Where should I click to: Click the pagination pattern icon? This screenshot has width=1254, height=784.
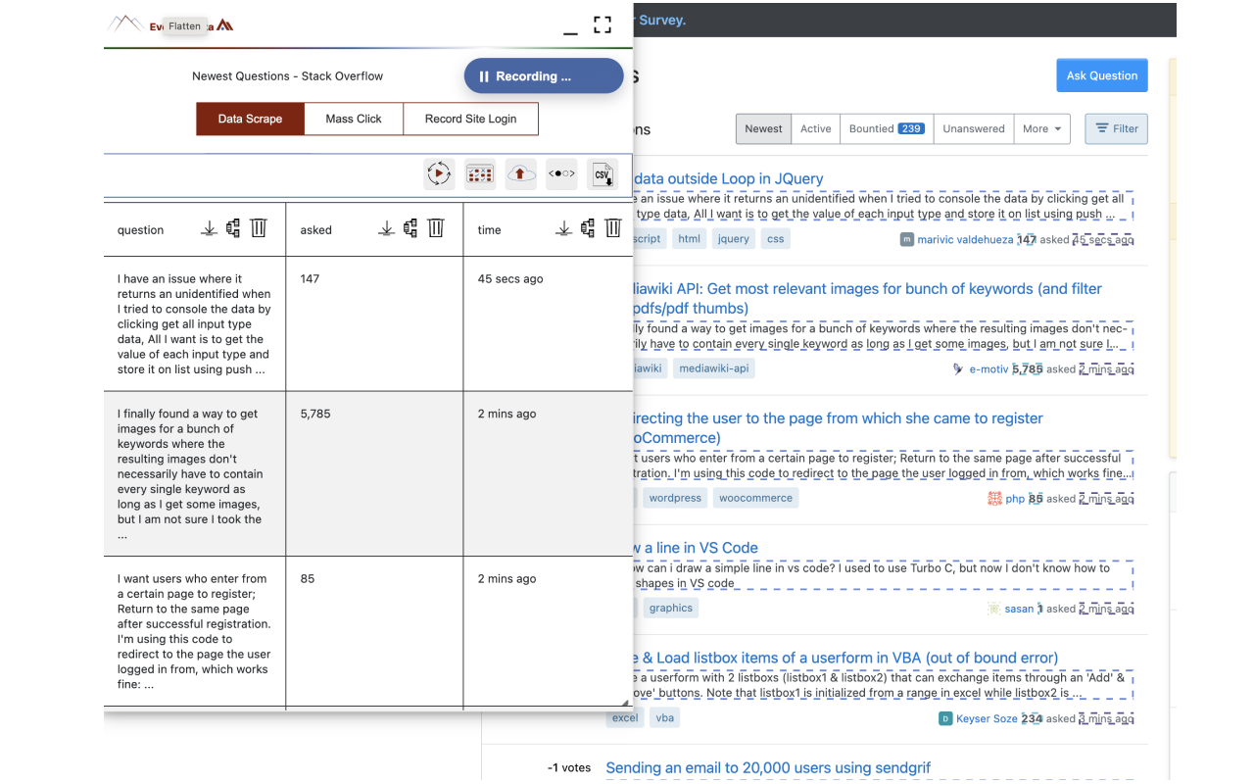coord(561,173)
